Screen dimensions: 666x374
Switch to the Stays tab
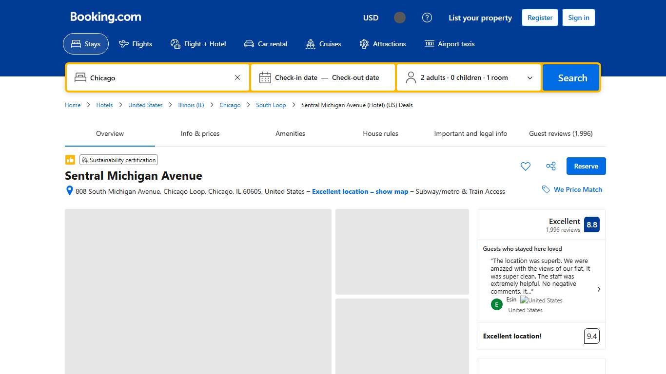pyautogui.click(x=86, y=44)
